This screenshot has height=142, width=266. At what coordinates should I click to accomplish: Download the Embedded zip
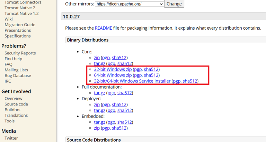click(x=97, y=128)
